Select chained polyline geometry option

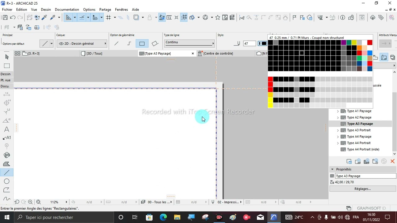[x=129, y=44]
